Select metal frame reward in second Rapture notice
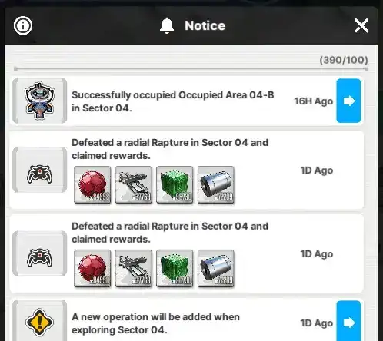 click(134, 268)
